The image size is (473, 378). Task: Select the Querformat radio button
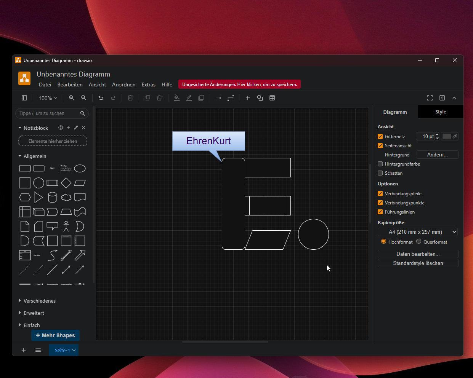[x=419, y=242]
